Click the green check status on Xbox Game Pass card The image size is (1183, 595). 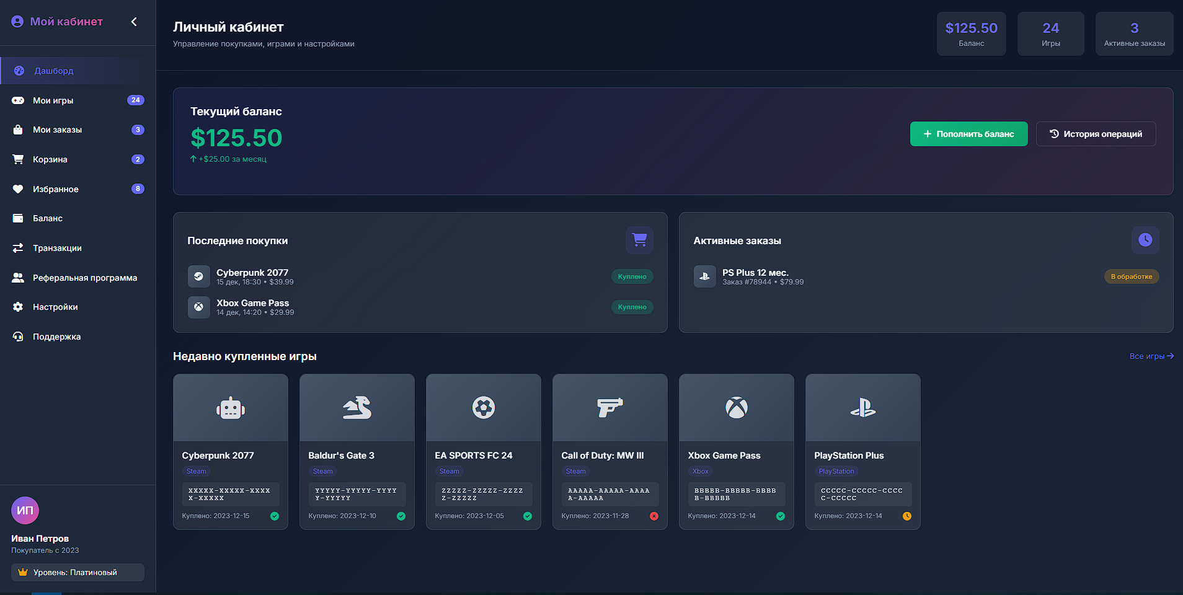pyautogui.click(x=781, y=516)
